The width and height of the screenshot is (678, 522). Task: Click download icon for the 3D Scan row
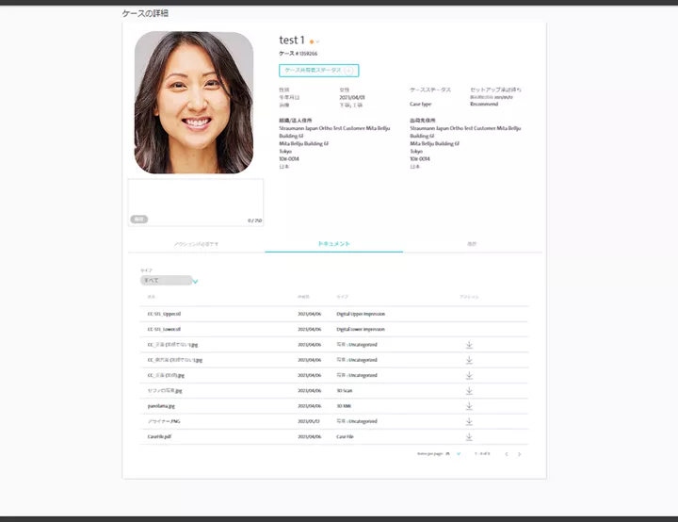pyautogui.click(x=469, y=391)
